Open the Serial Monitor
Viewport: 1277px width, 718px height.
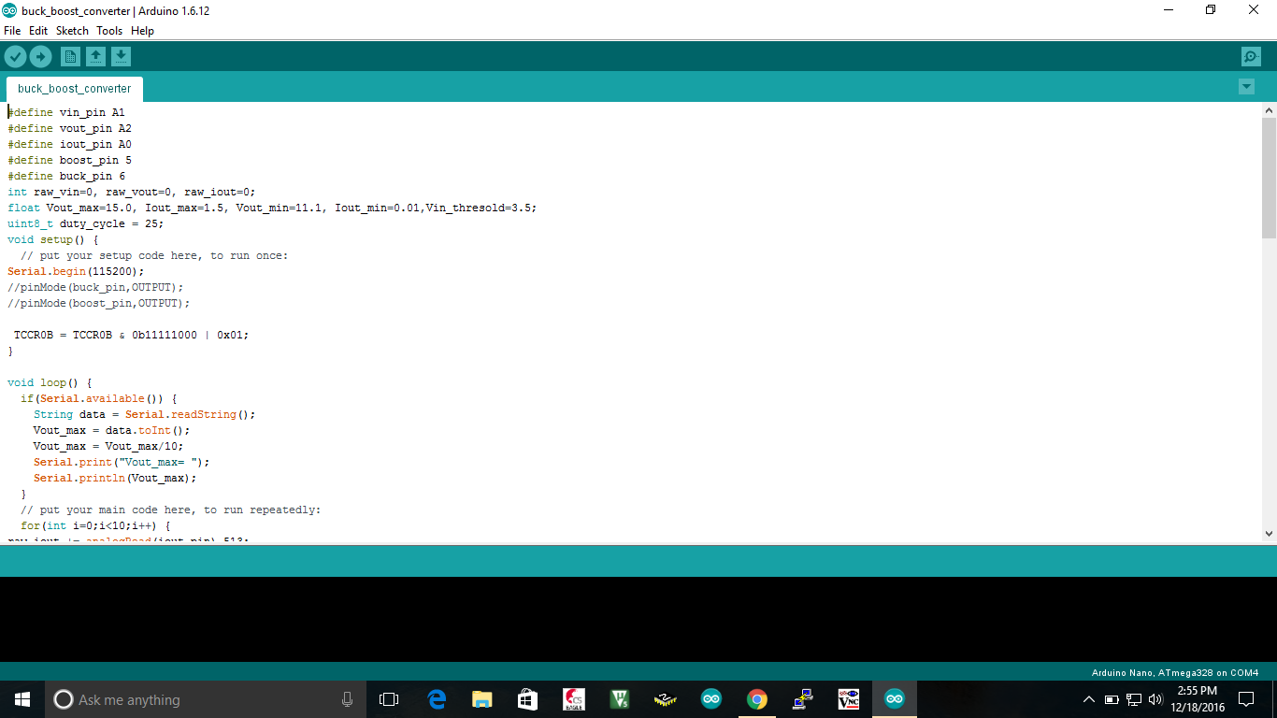coord(1251,56)
